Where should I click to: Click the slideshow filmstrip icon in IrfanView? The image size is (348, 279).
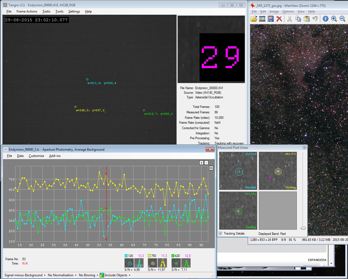(262, 19)
